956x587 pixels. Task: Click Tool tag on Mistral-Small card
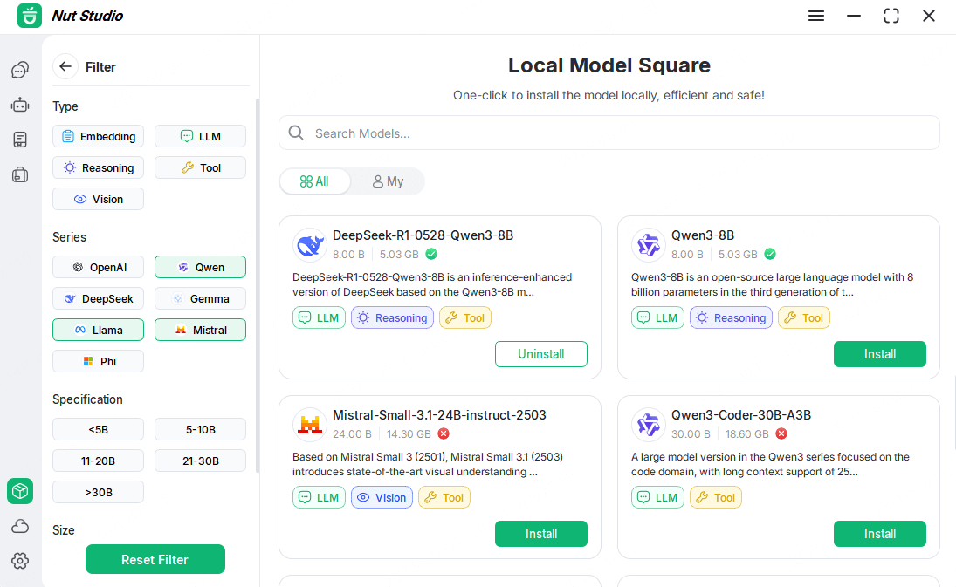click(x=444, y=497)
